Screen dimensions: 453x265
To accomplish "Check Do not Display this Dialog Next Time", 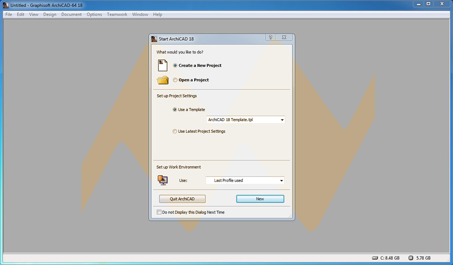I will [159, 212].
